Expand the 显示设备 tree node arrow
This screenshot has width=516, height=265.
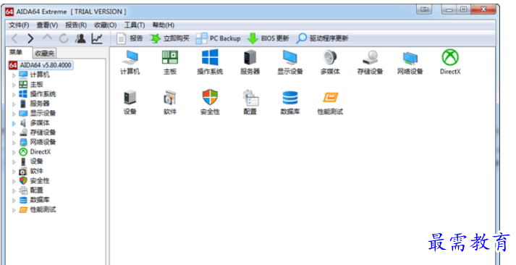14,114
